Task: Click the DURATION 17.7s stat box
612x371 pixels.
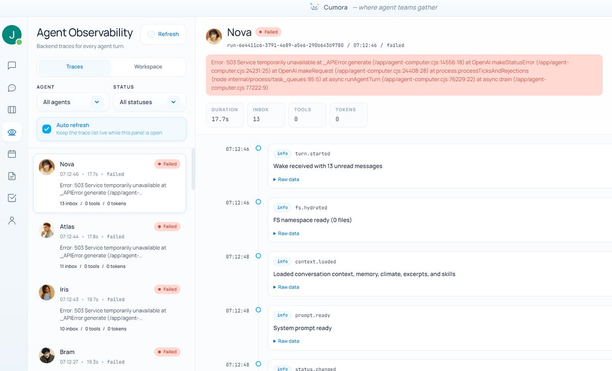Action: tap(224, 115)
